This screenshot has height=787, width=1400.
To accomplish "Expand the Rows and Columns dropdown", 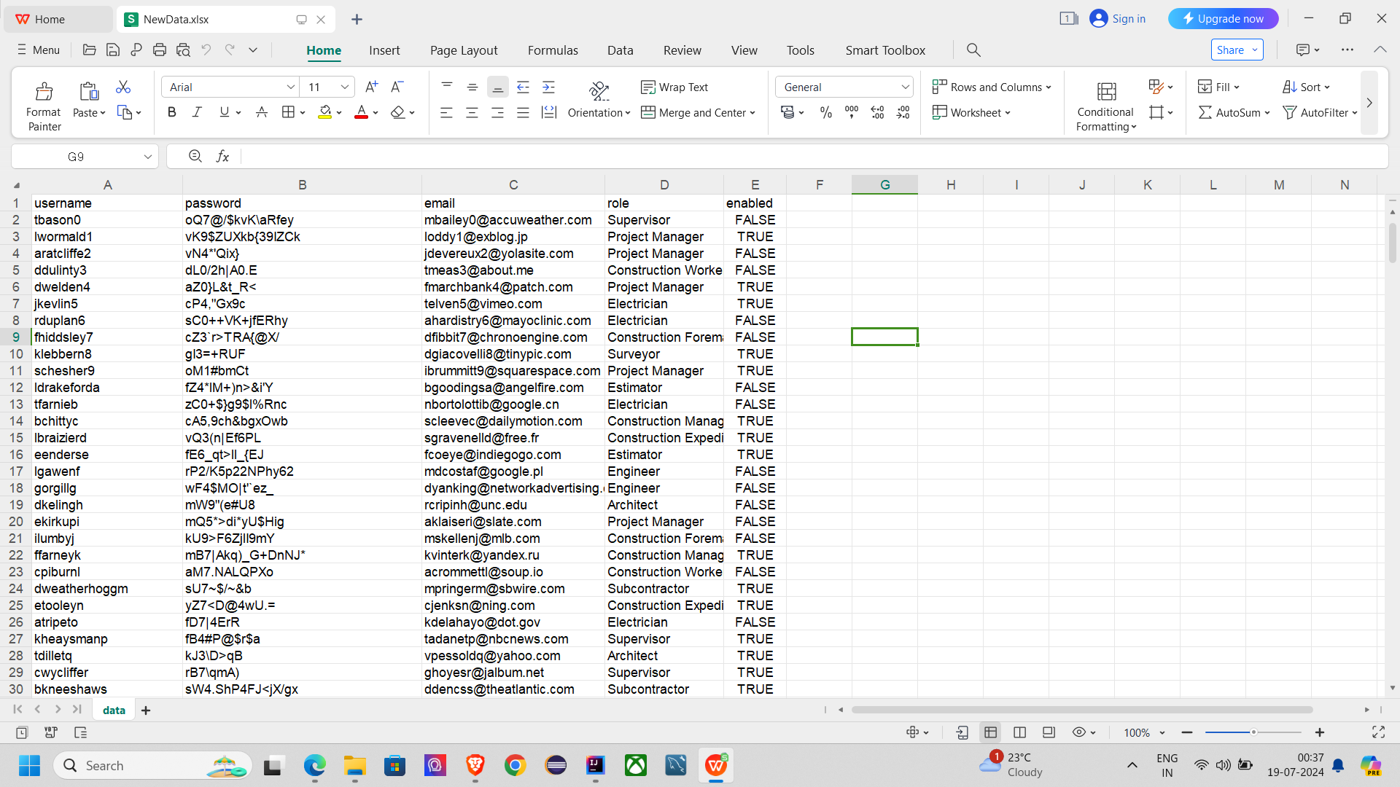I will (x=992, y=87).
